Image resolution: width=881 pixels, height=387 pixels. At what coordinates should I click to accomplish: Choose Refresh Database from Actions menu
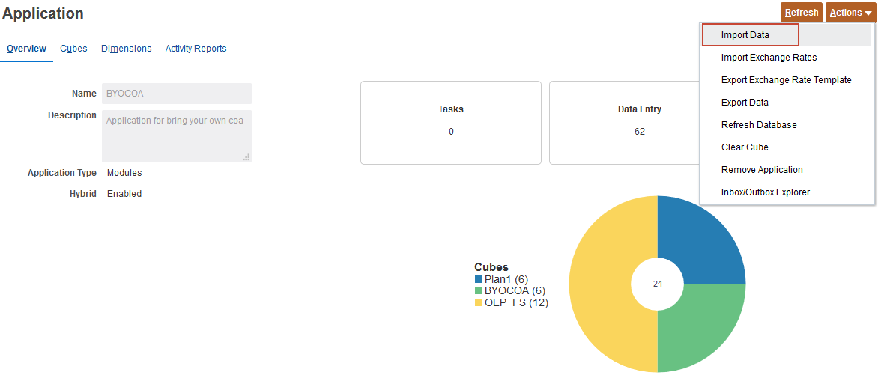tap(759, 125)
